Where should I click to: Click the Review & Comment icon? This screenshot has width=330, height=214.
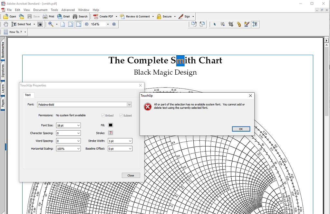122,16
